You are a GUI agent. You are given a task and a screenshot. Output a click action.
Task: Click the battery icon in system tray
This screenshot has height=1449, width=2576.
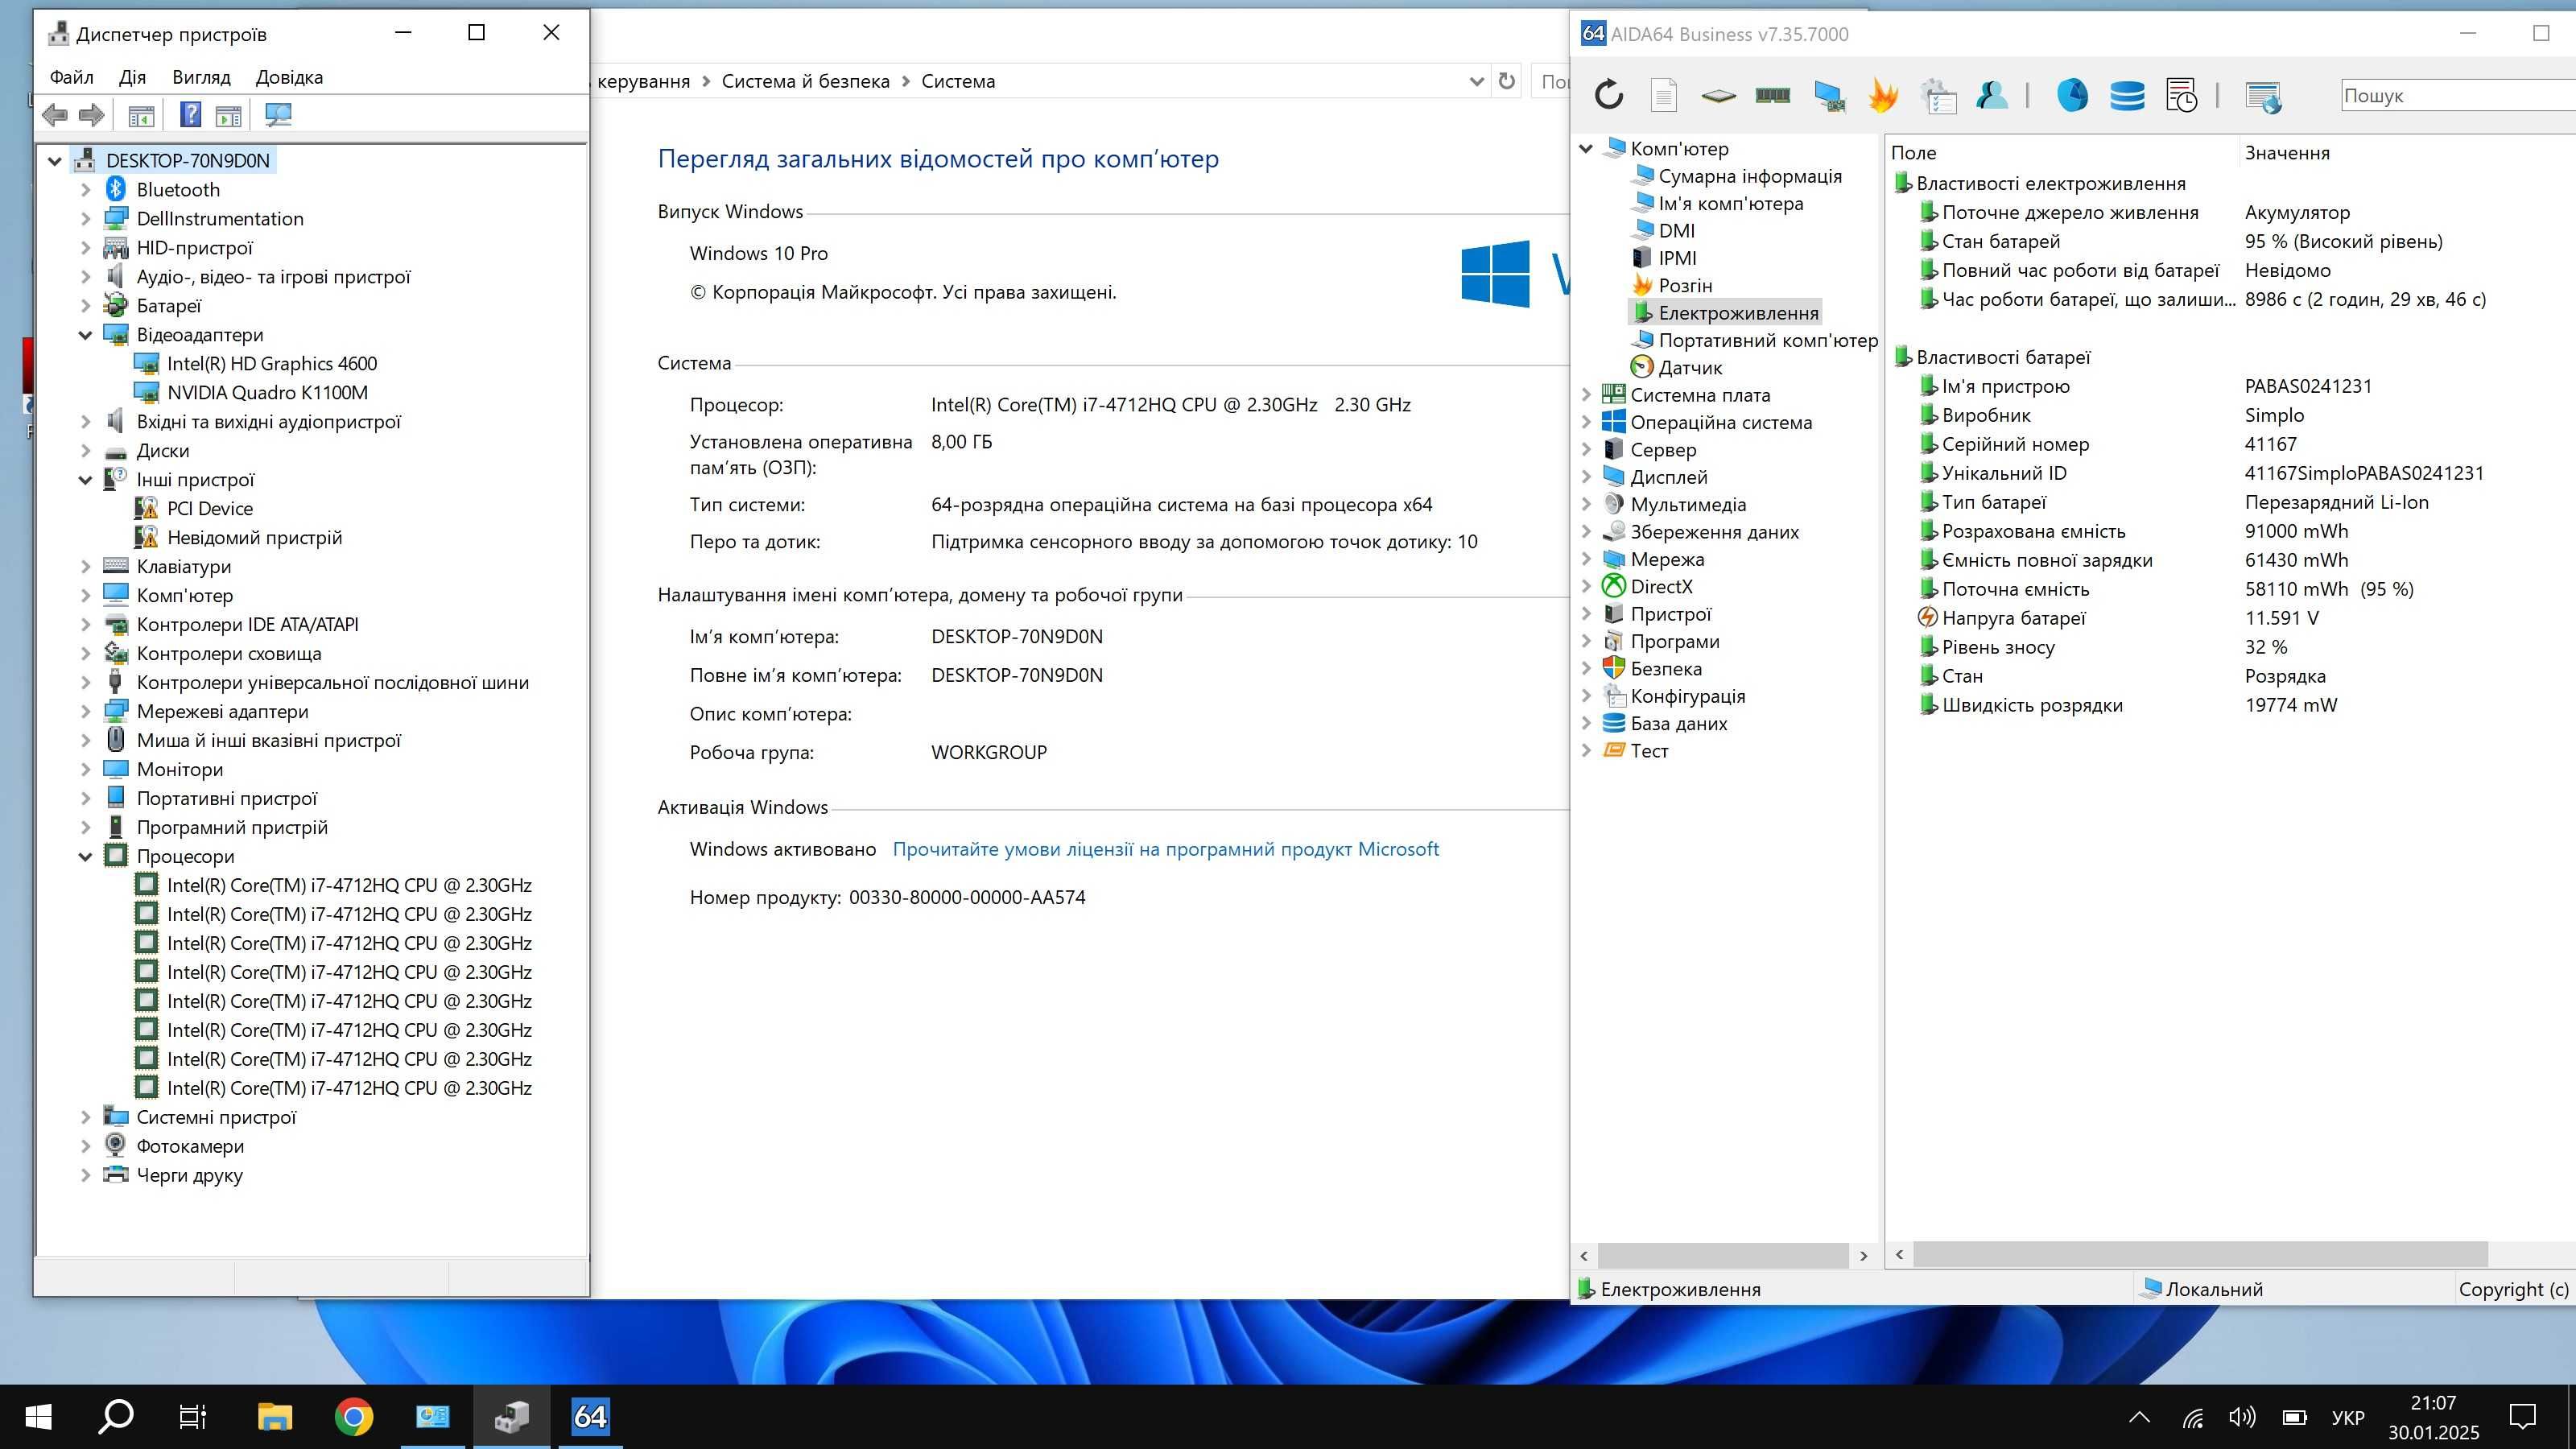pyautogui.click(x=2294, y=1417)
